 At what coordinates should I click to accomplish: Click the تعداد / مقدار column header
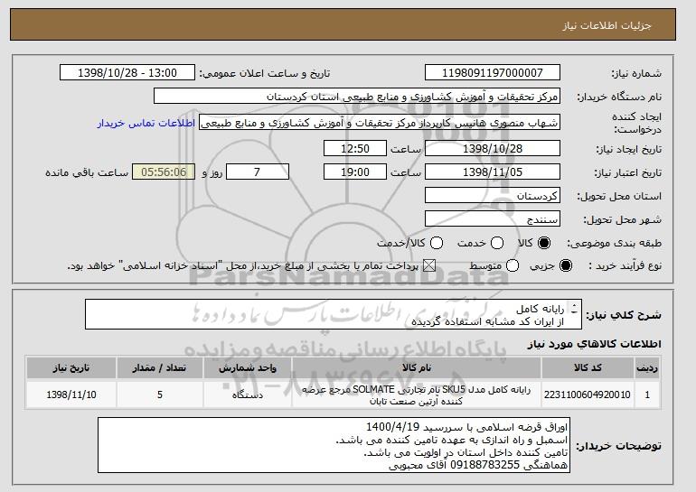(x=160, y=368)
